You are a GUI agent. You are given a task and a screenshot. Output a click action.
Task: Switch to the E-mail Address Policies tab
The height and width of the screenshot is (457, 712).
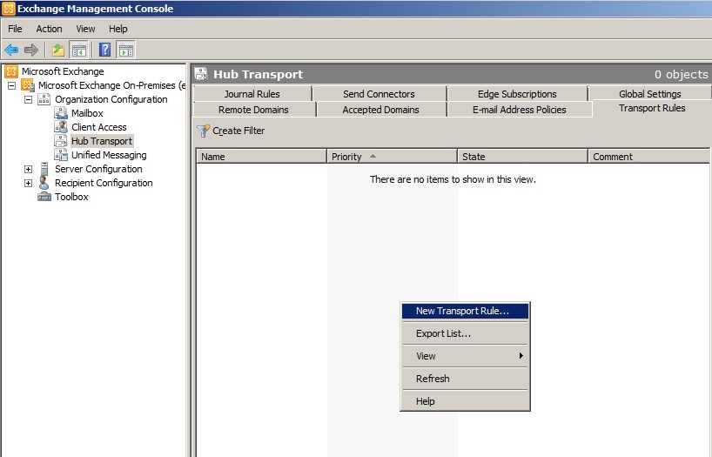(x=520, y=110)
